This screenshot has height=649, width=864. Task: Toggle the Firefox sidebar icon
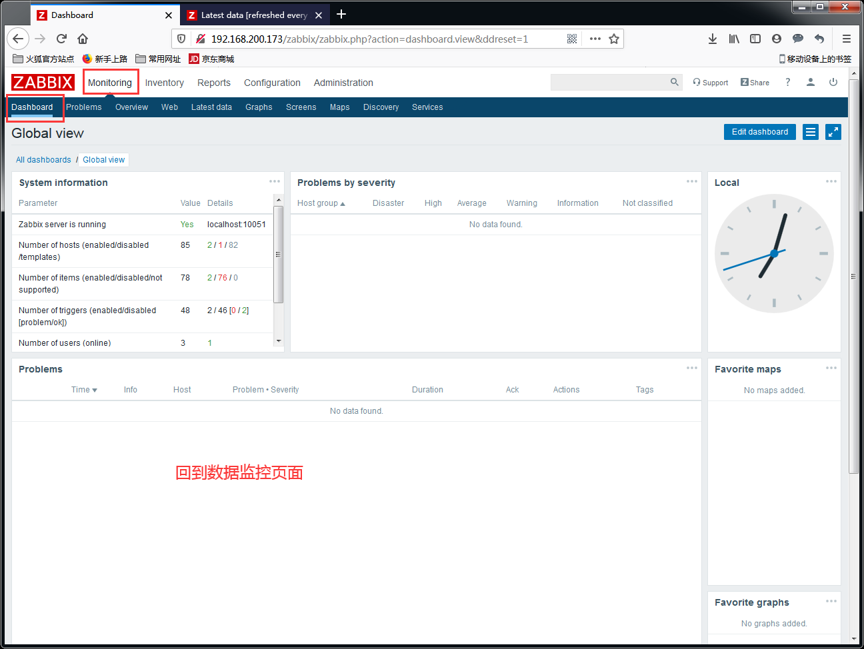click(755, 39)
